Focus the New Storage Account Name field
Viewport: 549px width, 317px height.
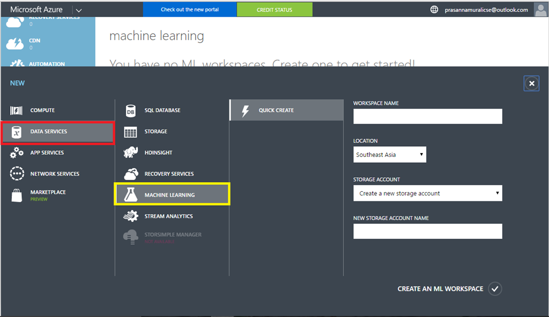click(x=427, y=231)
